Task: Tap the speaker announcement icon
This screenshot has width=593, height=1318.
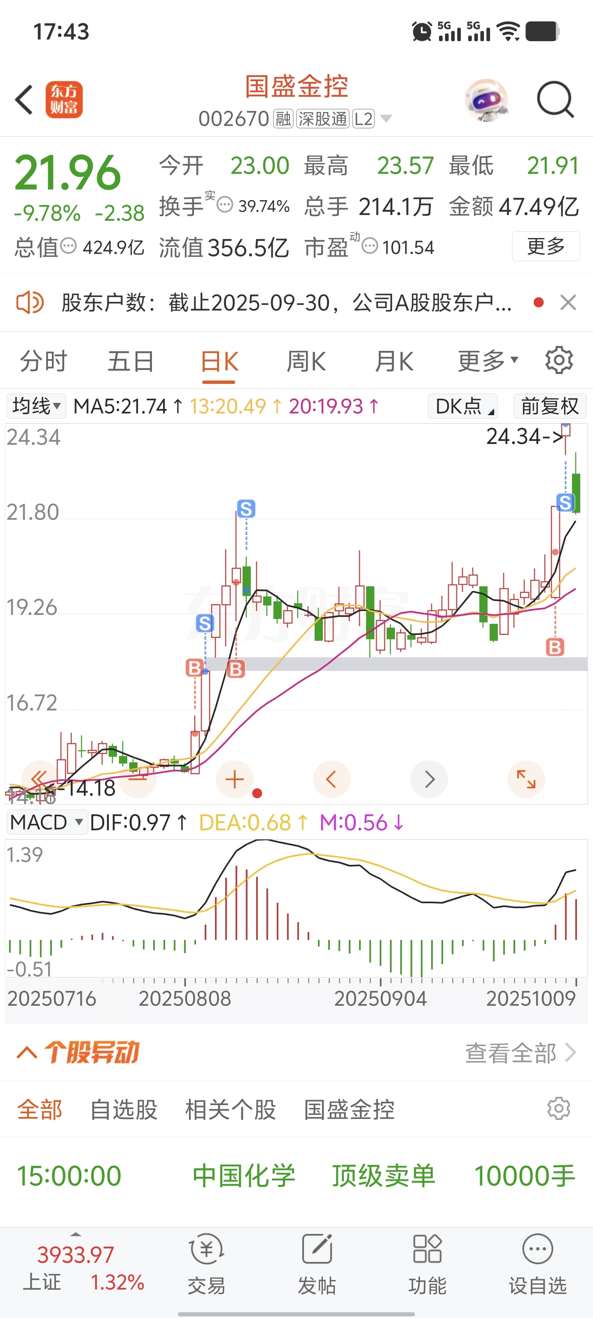Action: [x=30, y=302]
